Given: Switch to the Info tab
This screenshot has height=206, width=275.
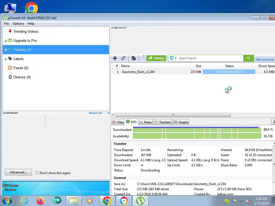Looking at the screenshot, I should pyautogui.click(x=131, y=122).
